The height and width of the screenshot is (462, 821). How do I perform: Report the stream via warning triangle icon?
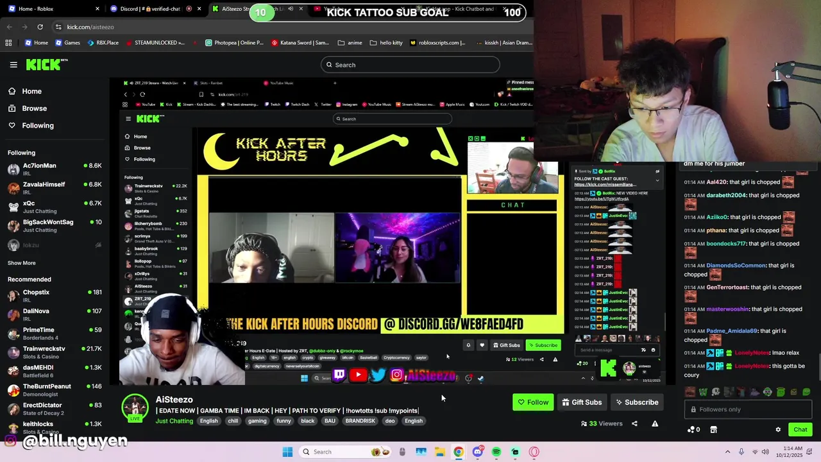(655, 424)
